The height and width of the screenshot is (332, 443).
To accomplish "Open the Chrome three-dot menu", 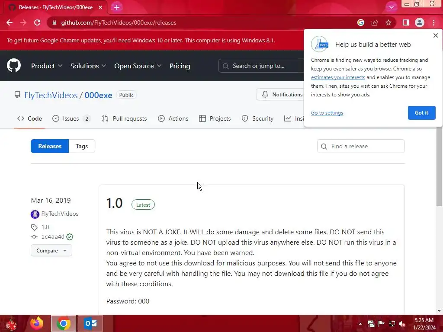I will pos(433,22).
